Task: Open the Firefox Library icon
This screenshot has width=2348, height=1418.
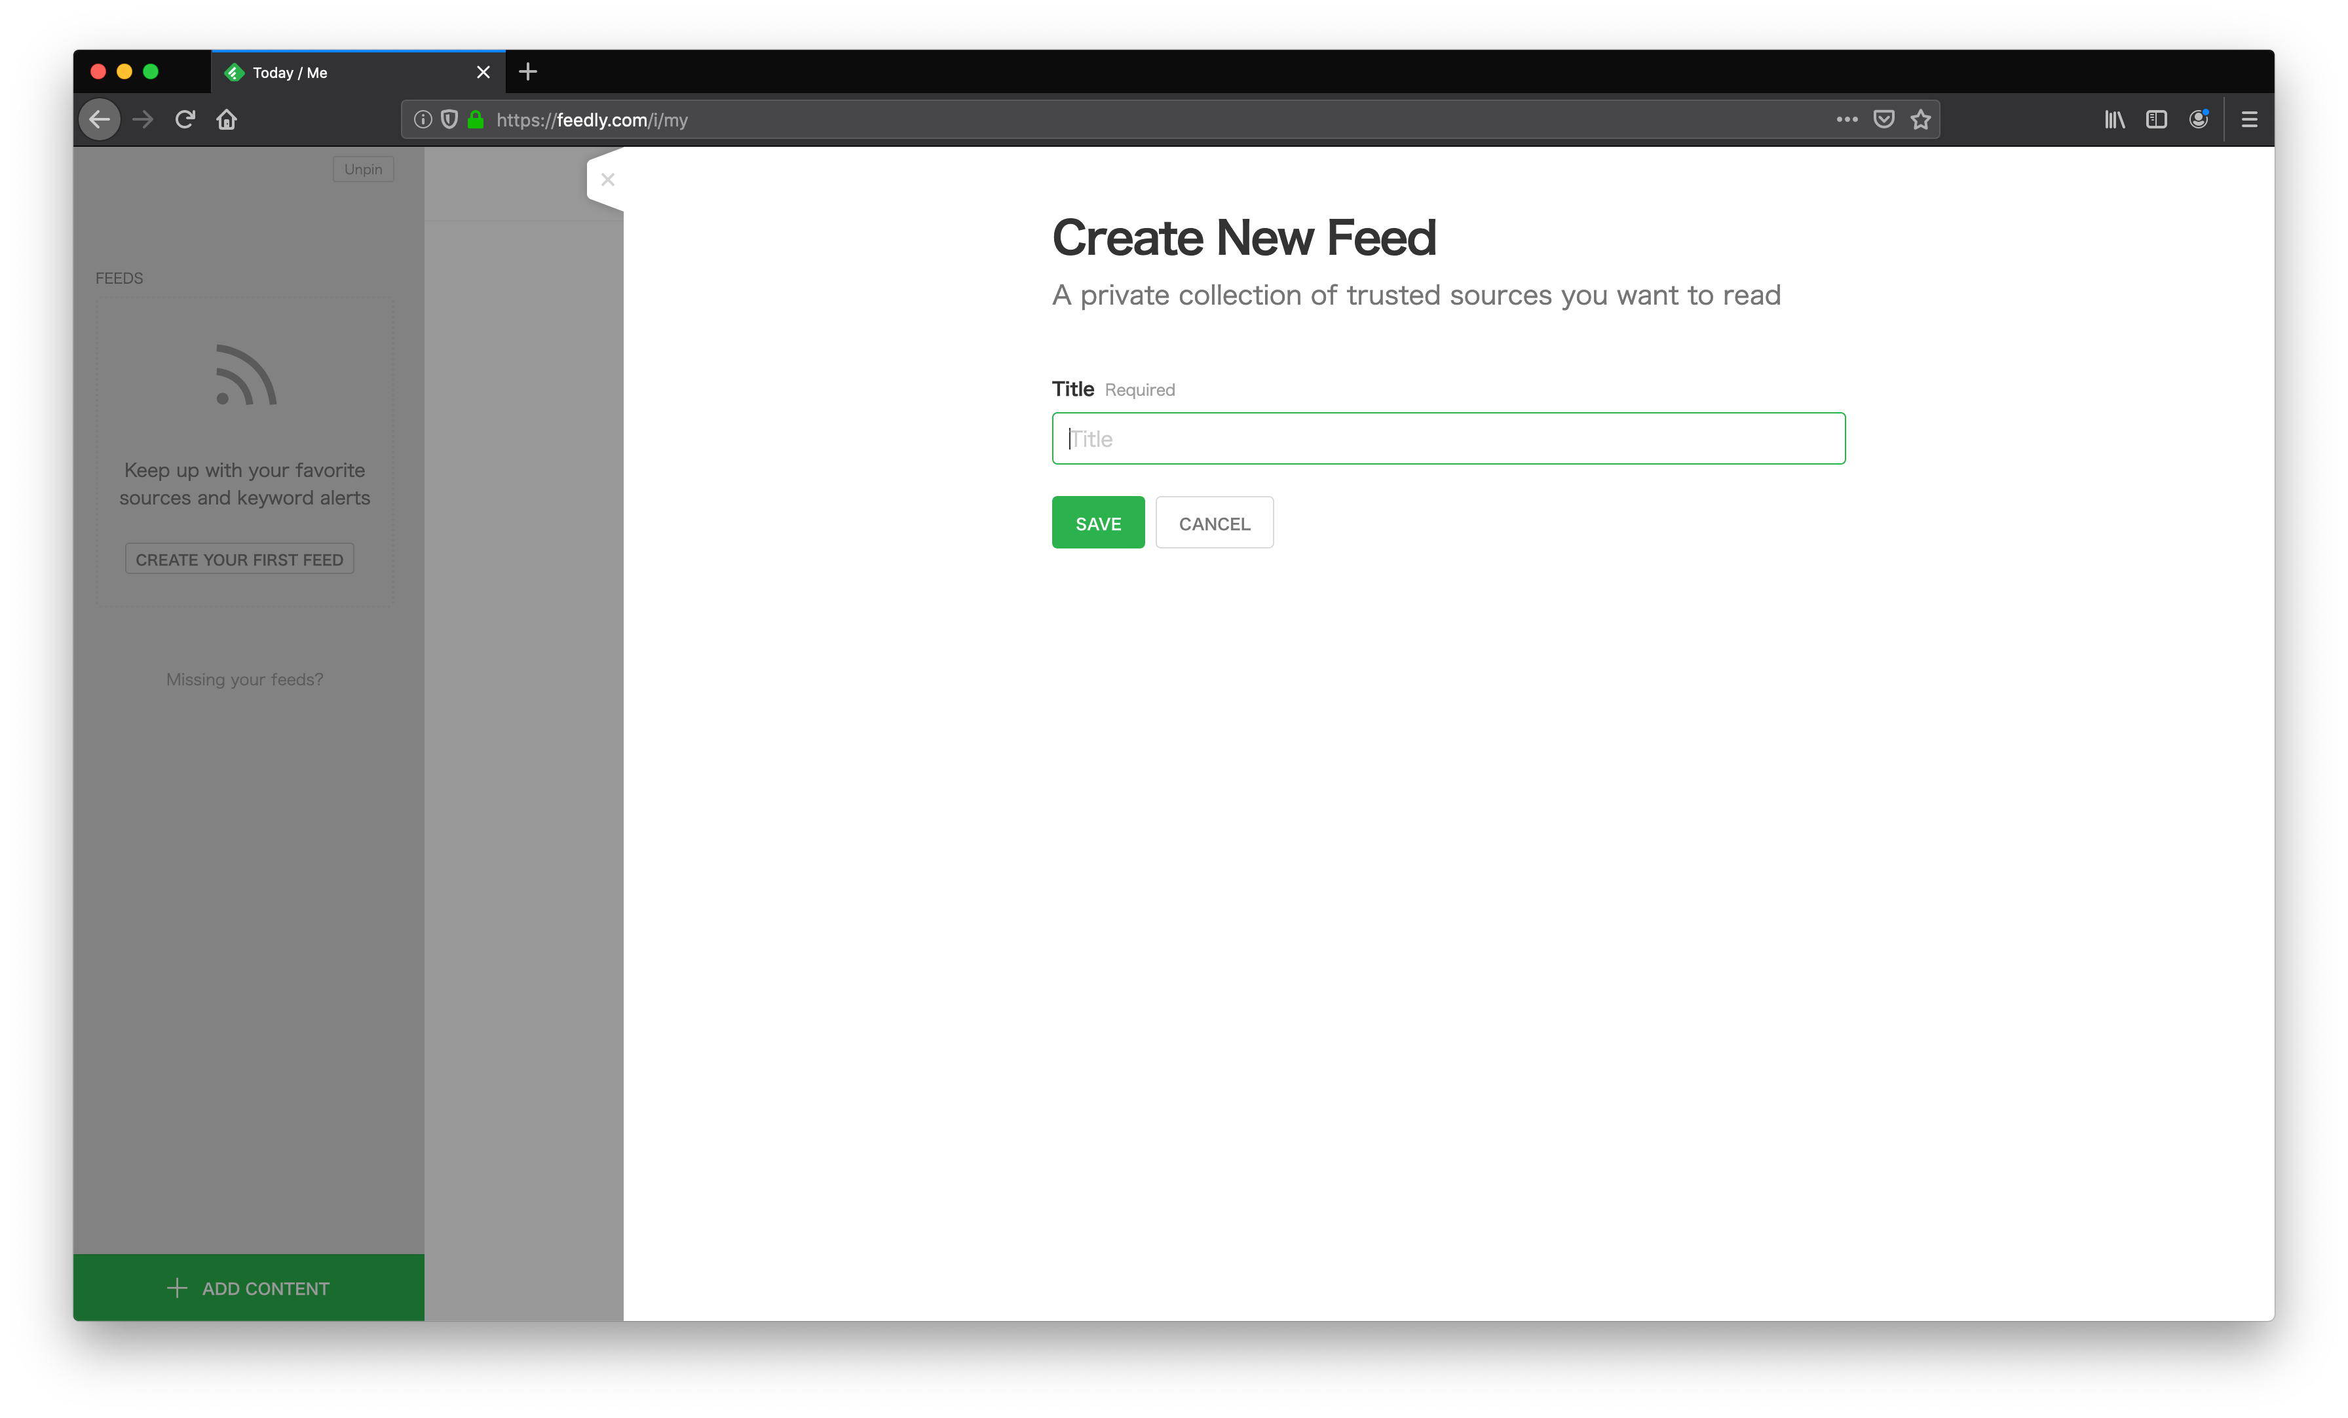Action: coord(2115,119)
